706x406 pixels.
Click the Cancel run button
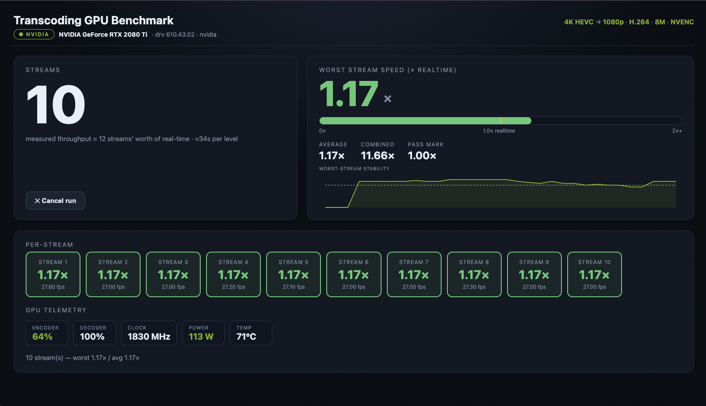[x=55, y=200]
